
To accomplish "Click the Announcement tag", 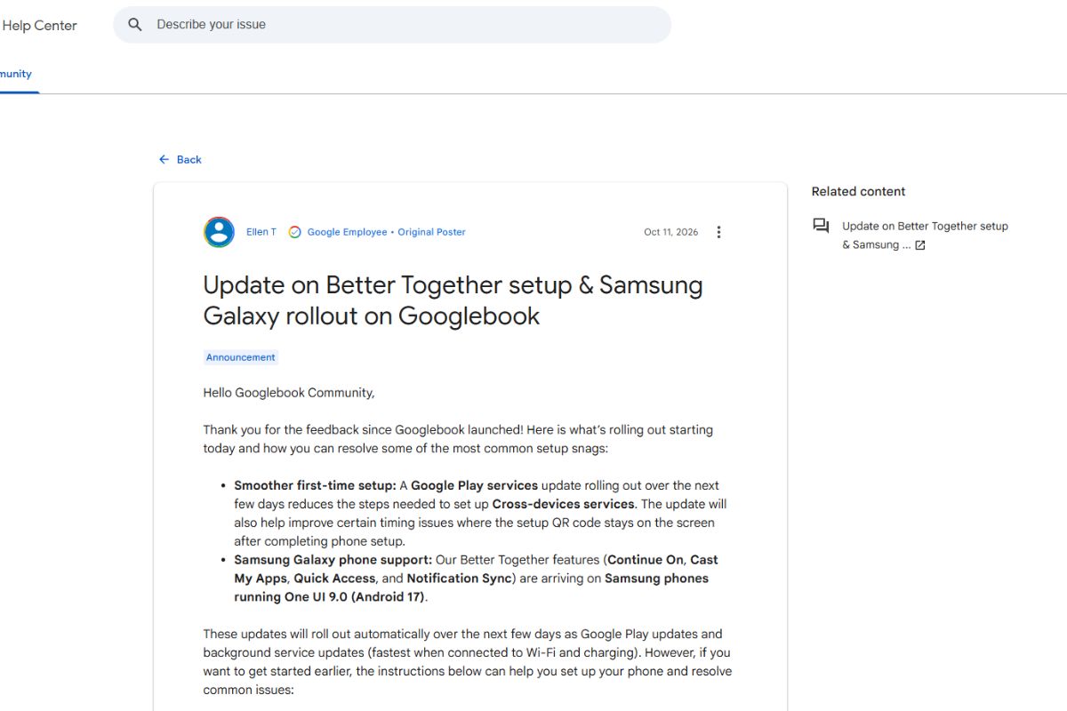I will (241, 357).
